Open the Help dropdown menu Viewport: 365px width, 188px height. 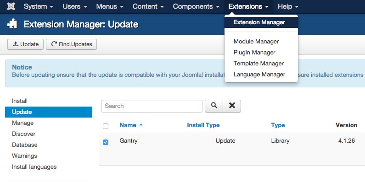[x=288, y=7]
